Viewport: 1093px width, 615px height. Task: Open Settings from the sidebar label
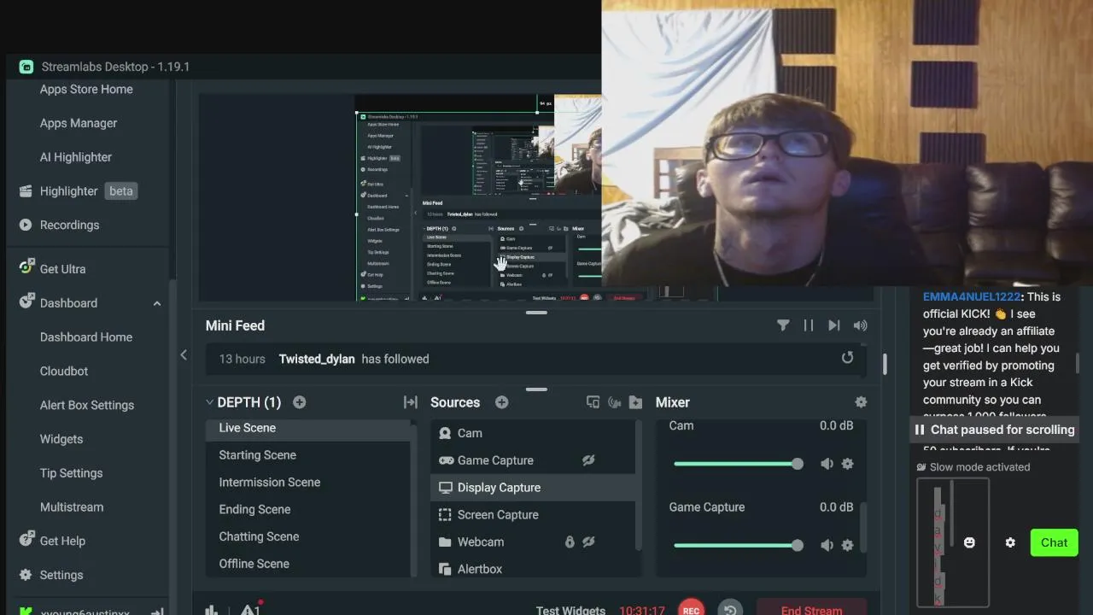pos(61,575)
